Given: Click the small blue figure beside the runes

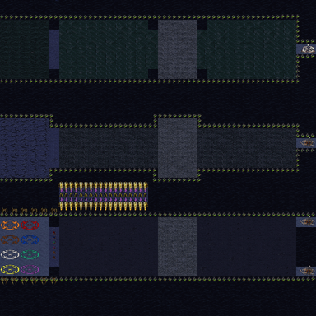Looking at the screenshot, I should [54, 238].
